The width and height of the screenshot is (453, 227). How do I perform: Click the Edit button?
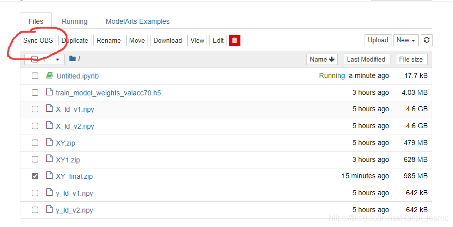[218, 40]
